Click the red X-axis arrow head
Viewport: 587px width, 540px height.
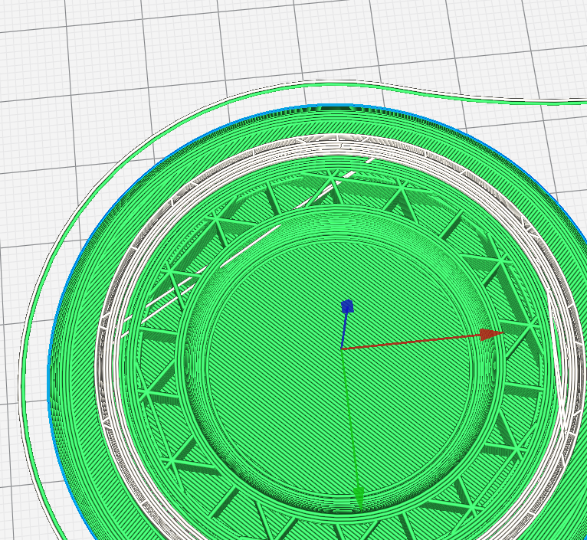491,334
